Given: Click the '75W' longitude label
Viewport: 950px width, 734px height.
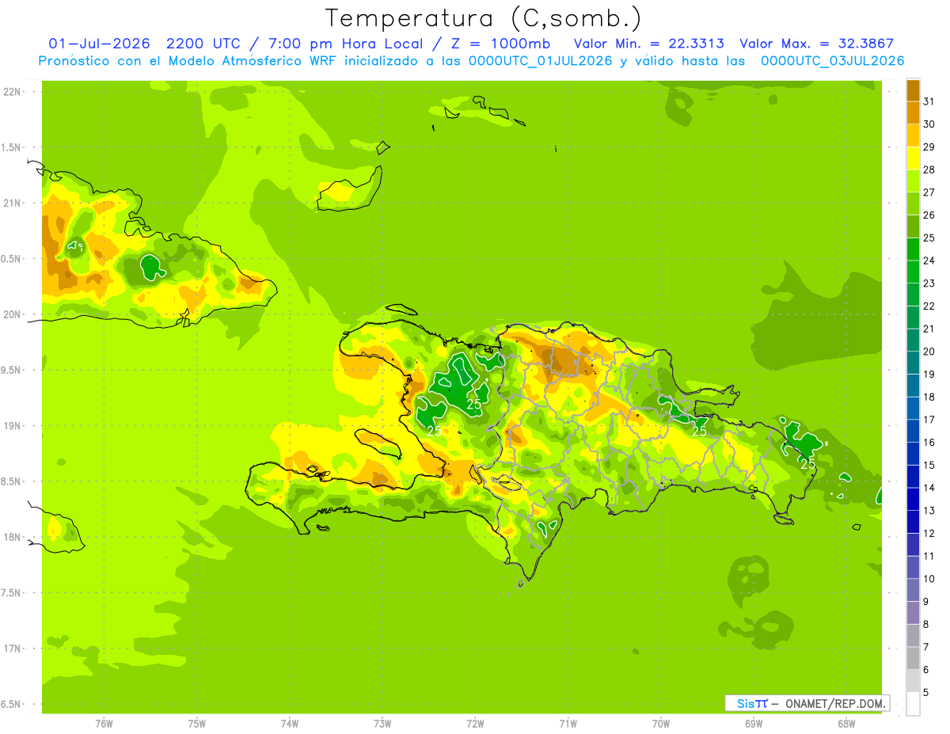Looking at the screenshot, I should [x=197, y=724].
